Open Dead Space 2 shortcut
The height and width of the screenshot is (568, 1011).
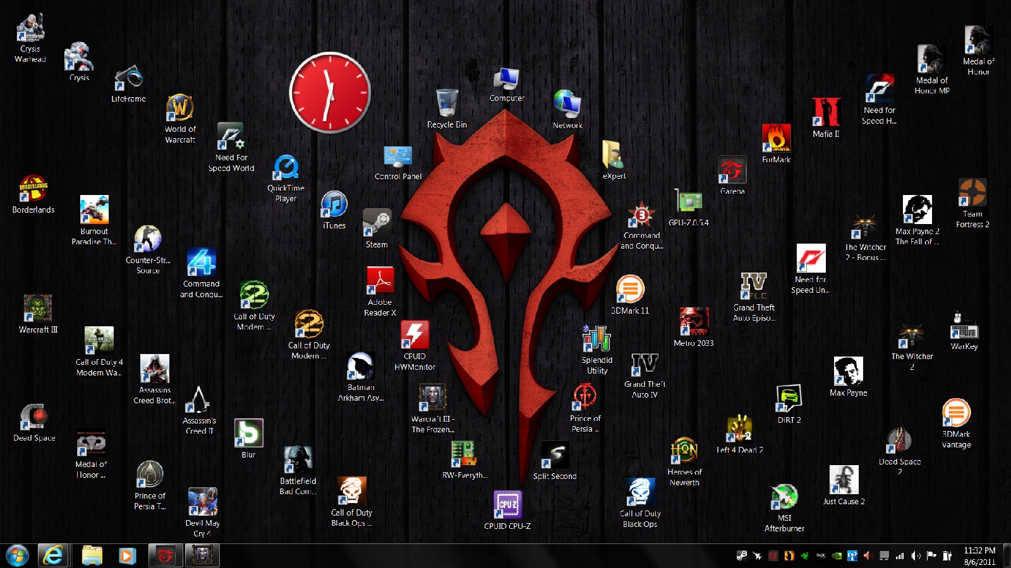click(x=900, y=452)
